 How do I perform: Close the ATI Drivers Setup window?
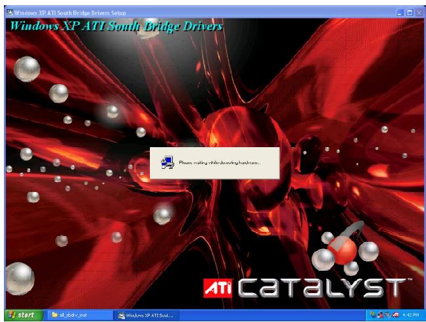(419, 12)
